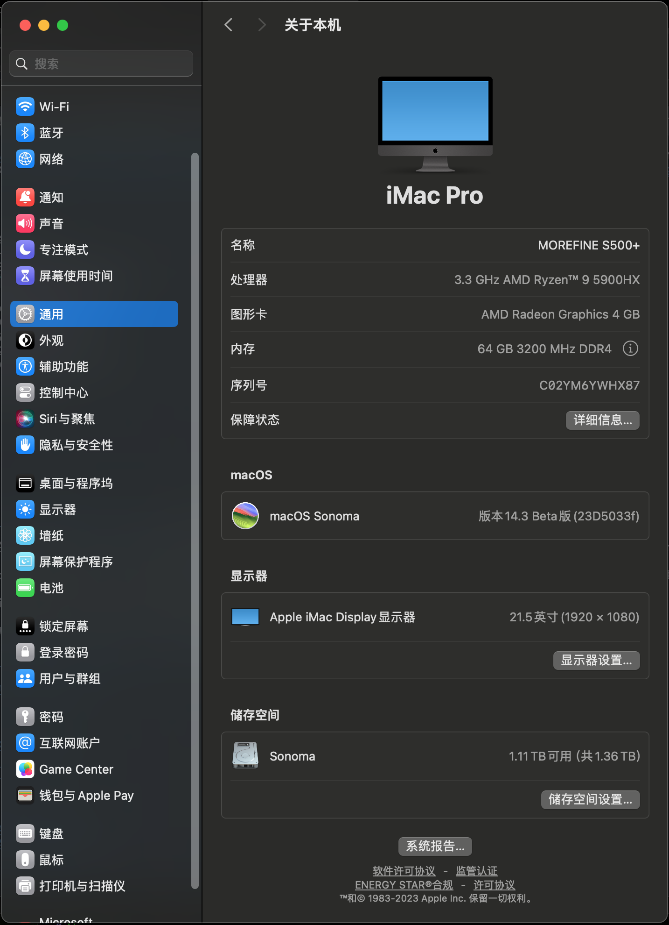Open Privacy & Security (隐私与安全性) hand icon
The width and height of the screenshot is (669, 925).
(25, 445)
